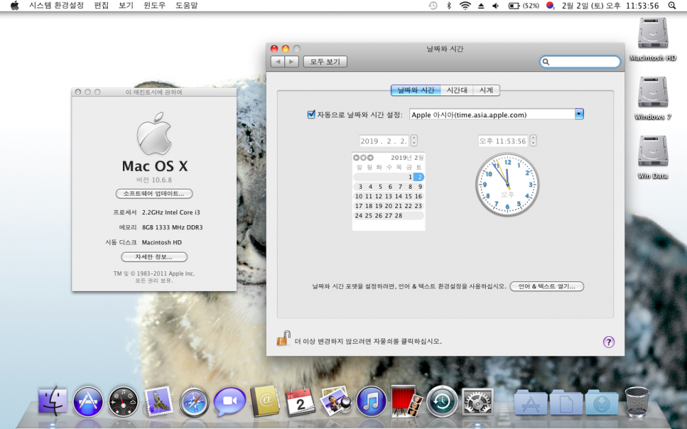
Task: Switch to the 시간대 tab
Action: pyautogui.click(x=457, y=90)
